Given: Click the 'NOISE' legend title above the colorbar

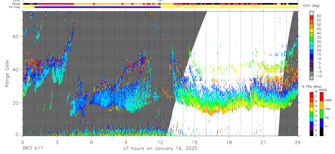Looking at the screenshot, I should (x=323, y=90).
